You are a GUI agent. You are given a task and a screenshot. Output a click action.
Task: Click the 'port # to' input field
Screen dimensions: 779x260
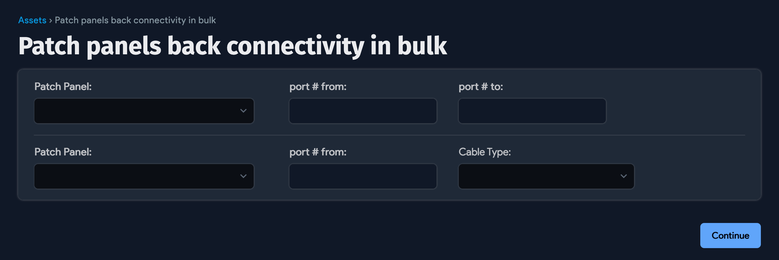pyautogui.click(x=532, y=111)
